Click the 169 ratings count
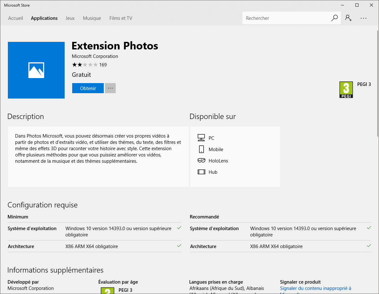This screenshot has height=294, width=379. pyautogui.click(x=103, y=65)
